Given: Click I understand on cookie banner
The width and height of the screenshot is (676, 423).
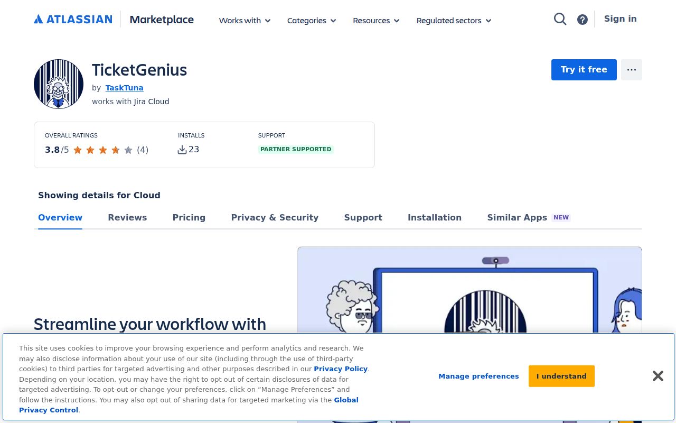Looking at the screenshot, I should coord(561,376).
